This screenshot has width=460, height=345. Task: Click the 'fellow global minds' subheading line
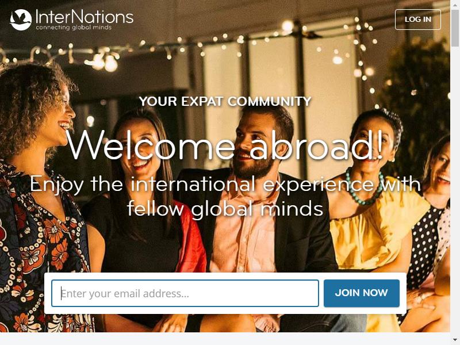point(225,209)
